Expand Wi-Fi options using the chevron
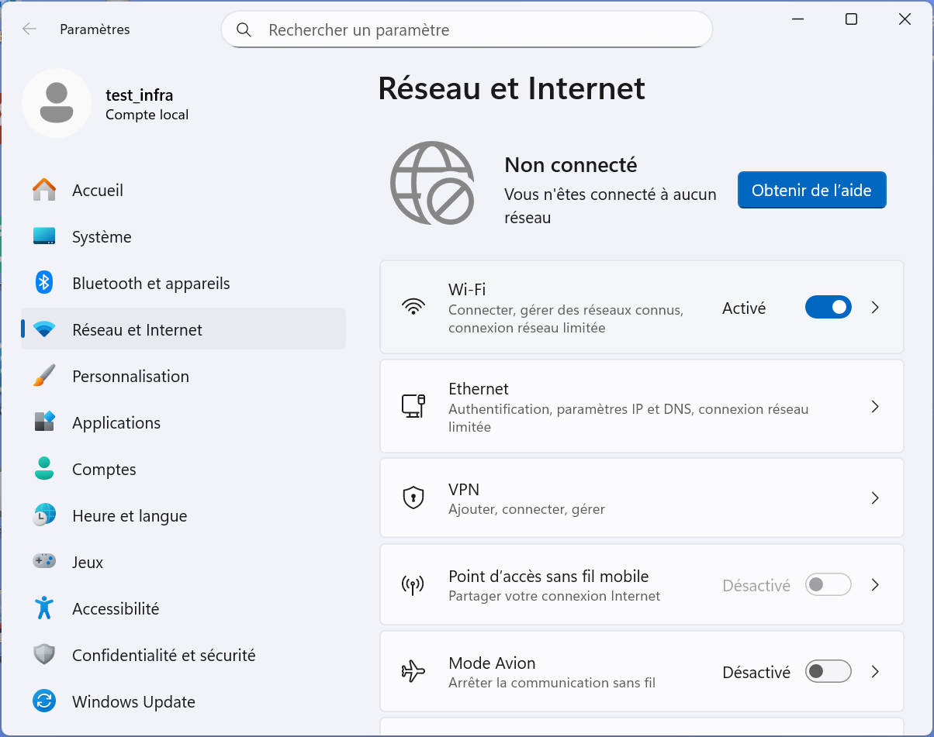The image size is (934, 737). [875, 308]
